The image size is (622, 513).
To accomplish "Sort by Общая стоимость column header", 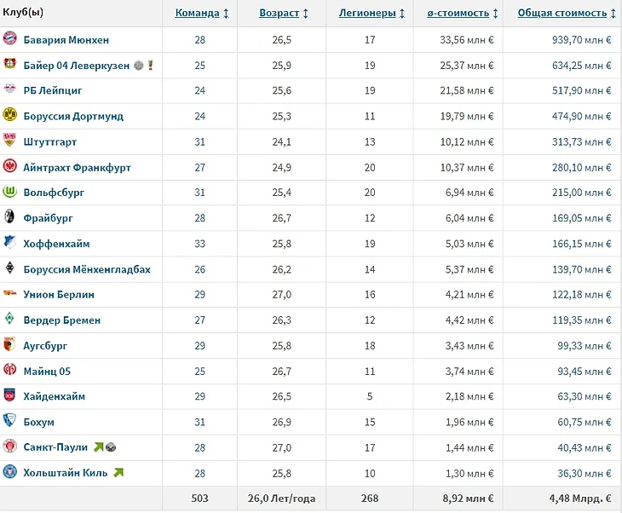I will [562, 13].
